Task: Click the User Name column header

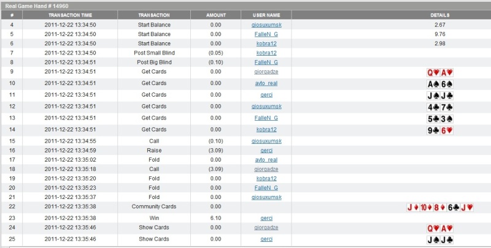Action: pyautogui.click(x=266, y=15)
